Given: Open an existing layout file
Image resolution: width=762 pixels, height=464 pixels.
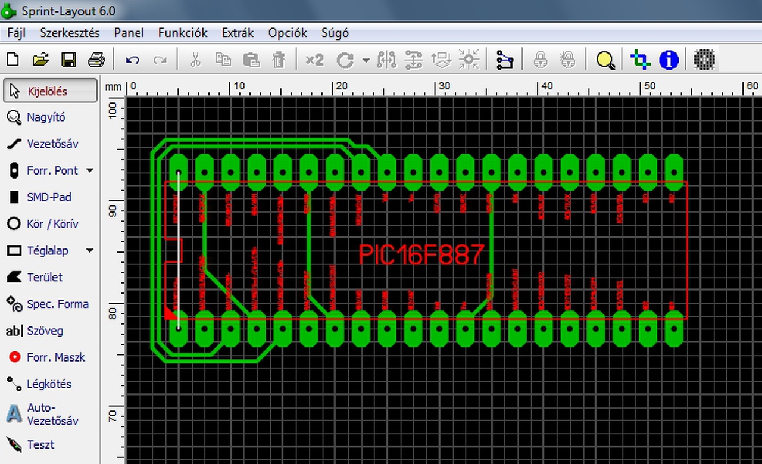Looking at the screenshot, I should point(40,60).
